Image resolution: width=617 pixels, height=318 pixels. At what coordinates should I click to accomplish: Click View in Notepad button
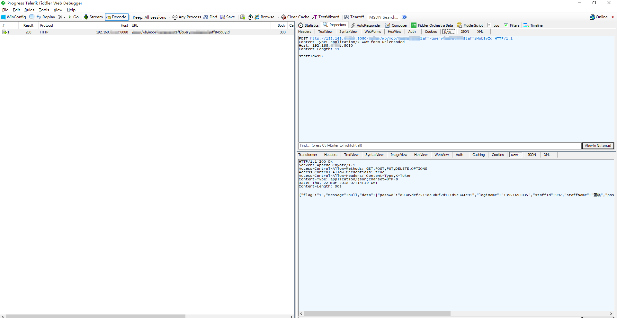click(598, 146)
